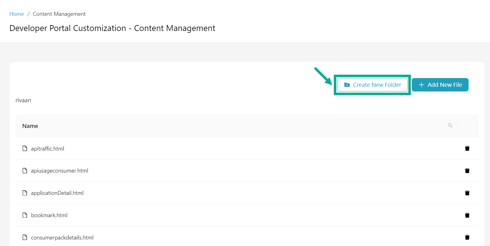The height and width of the screenshot is (246, 490).
Task: Click the folder icon inside Create New Folder
Action: click(x=346, y=85)
